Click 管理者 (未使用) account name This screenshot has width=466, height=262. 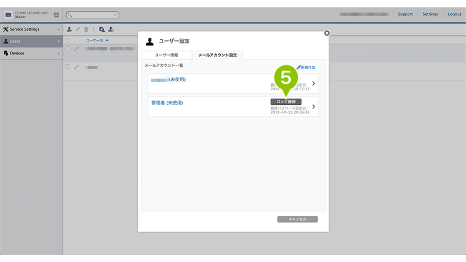pos(167,103)
